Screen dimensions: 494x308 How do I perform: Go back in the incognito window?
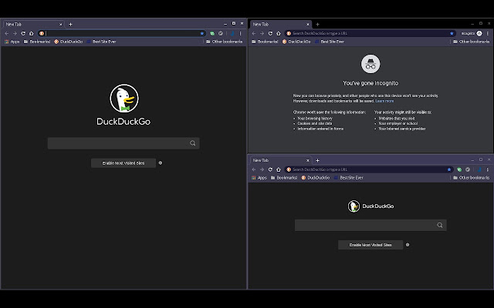pyautogui.click(x=254, y=33)
